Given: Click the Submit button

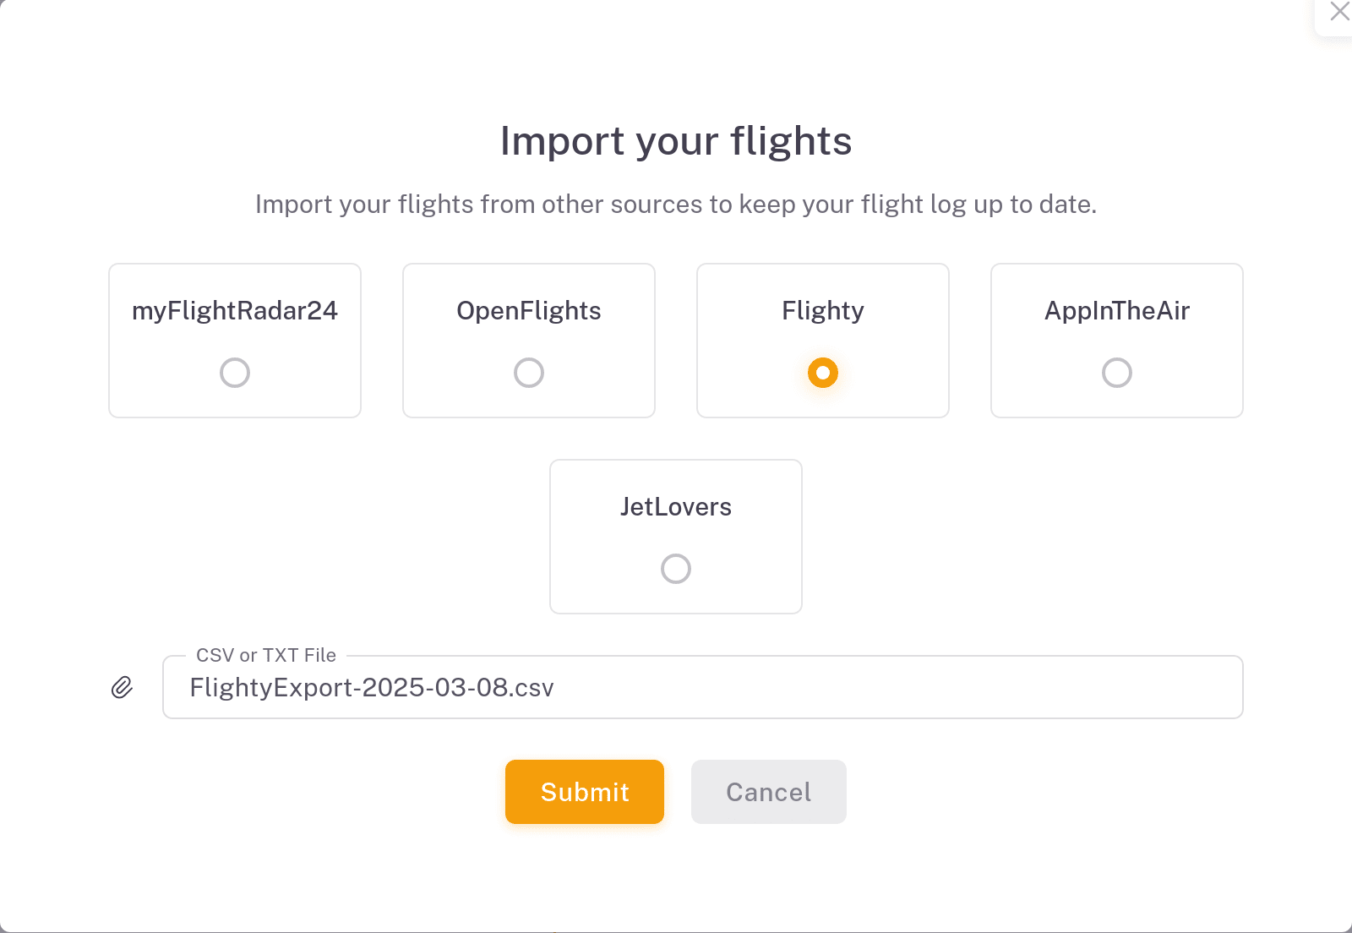Looking at the screenshot, I should coord(584,792).
